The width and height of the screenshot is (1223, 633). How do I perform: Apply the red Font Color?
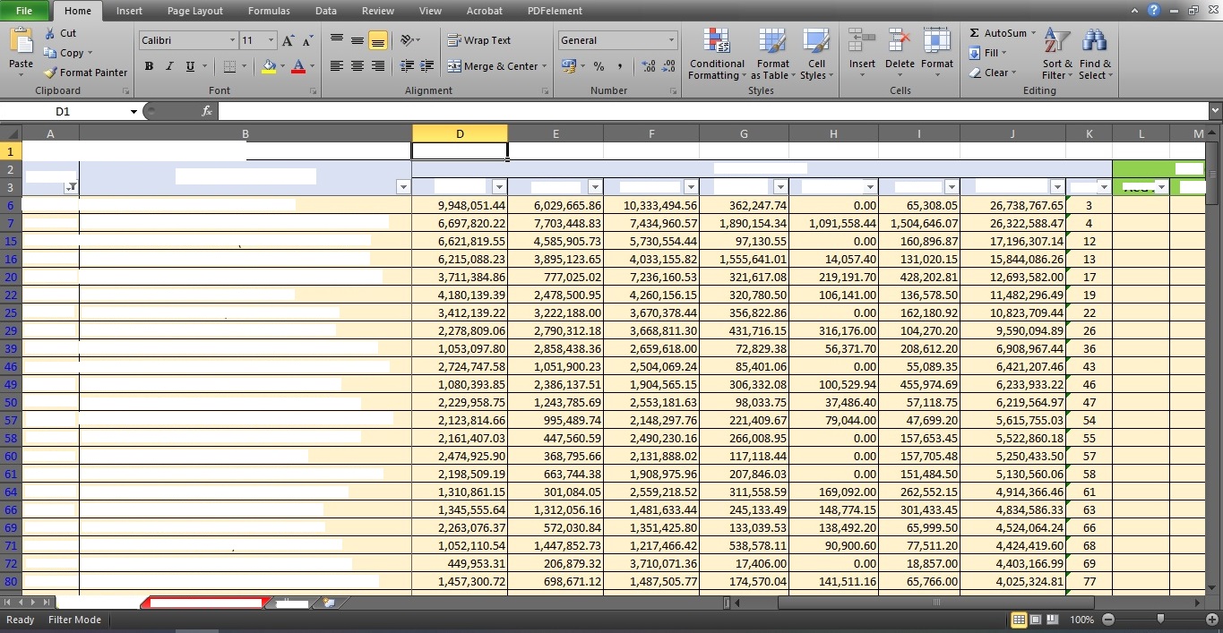[298, 66]
